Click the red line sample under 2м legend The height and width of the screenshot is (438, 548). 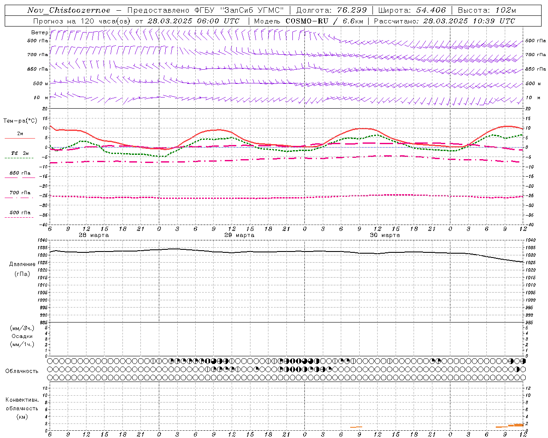[x=20, y=138]
